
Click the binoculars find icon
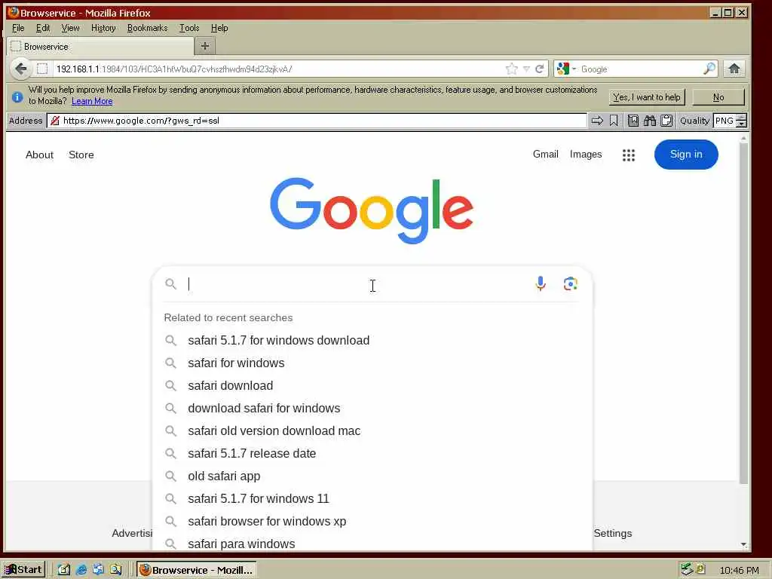point(650,121)
